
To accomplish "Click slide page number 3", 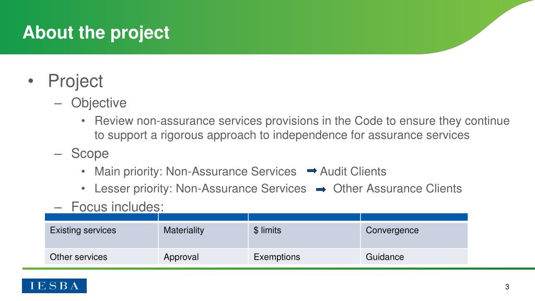I will tap(507, 287).
